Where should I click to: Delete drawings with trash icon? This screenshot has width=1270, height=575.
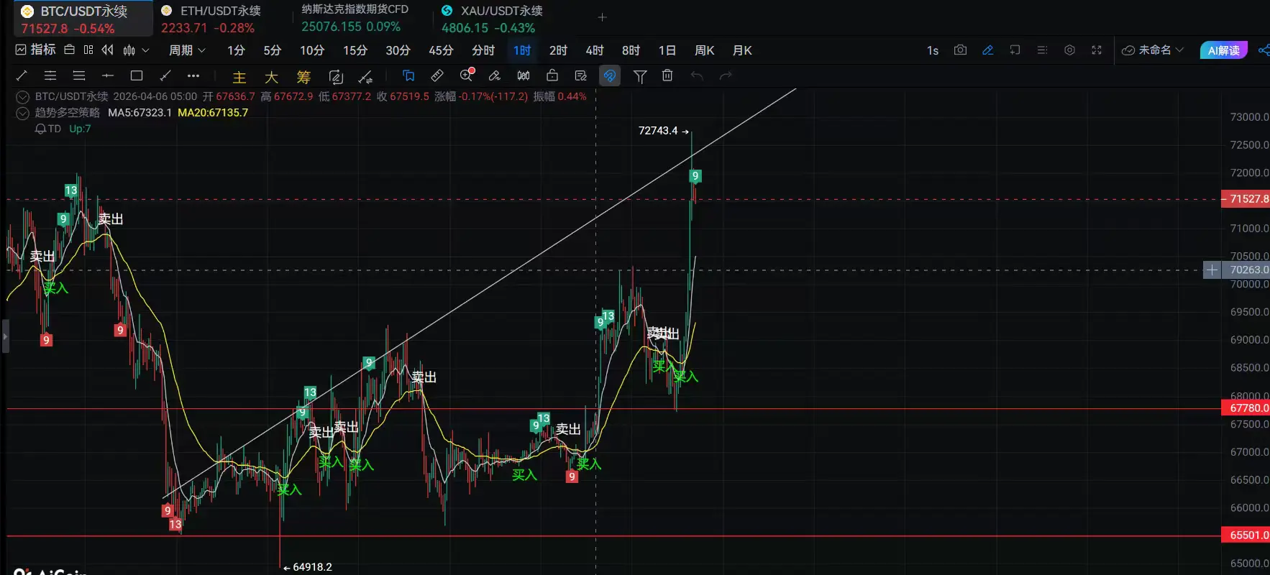pos(667,75)
